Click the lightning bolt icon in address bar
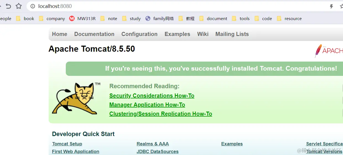Viewport: 343px width, 155px height. 331,6
